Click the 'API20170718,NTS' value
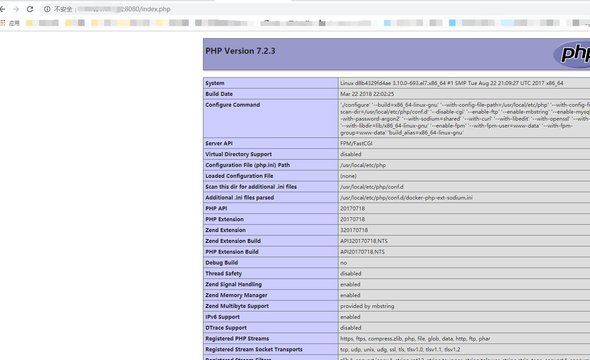This screenshot has width=590, height=360. click(363, 252)
